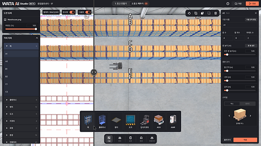Click the dashed selection-box icon
This screenshot has height=146, width=261.
209,13
